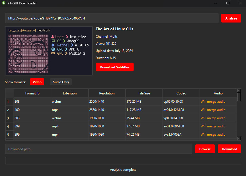Toggle Video formats filter
The width and height of the screenshot is (246, 176).
(37, 82)
